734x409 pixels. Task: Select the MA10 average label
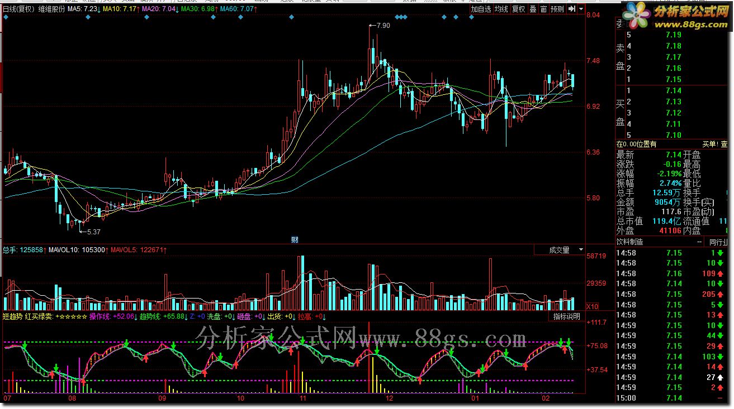pyautogui.click(x=121, y=9)
